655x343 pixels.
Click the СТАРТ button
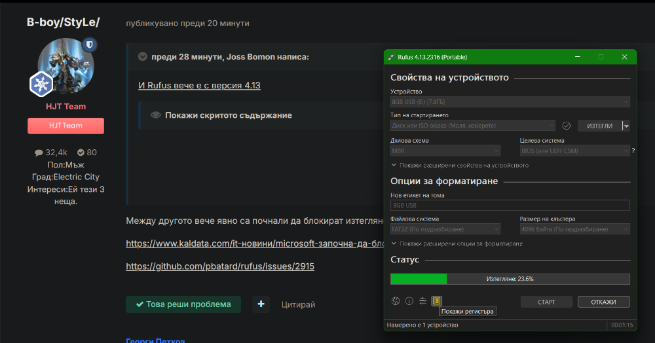pyautogui.click(x=546, y=302)
